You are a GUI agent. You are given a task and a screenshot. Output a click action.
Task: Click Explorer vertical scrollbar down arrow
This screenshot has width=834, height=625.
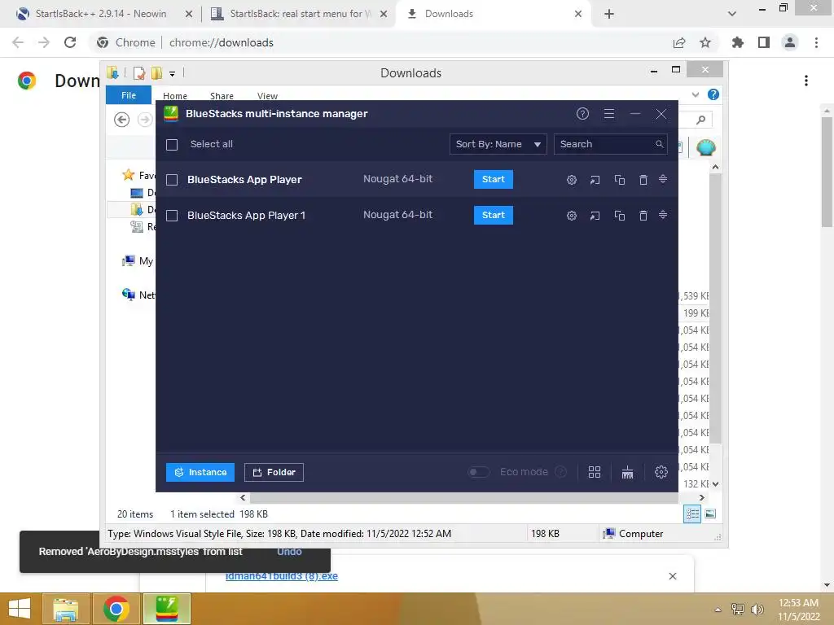[715, 484]
